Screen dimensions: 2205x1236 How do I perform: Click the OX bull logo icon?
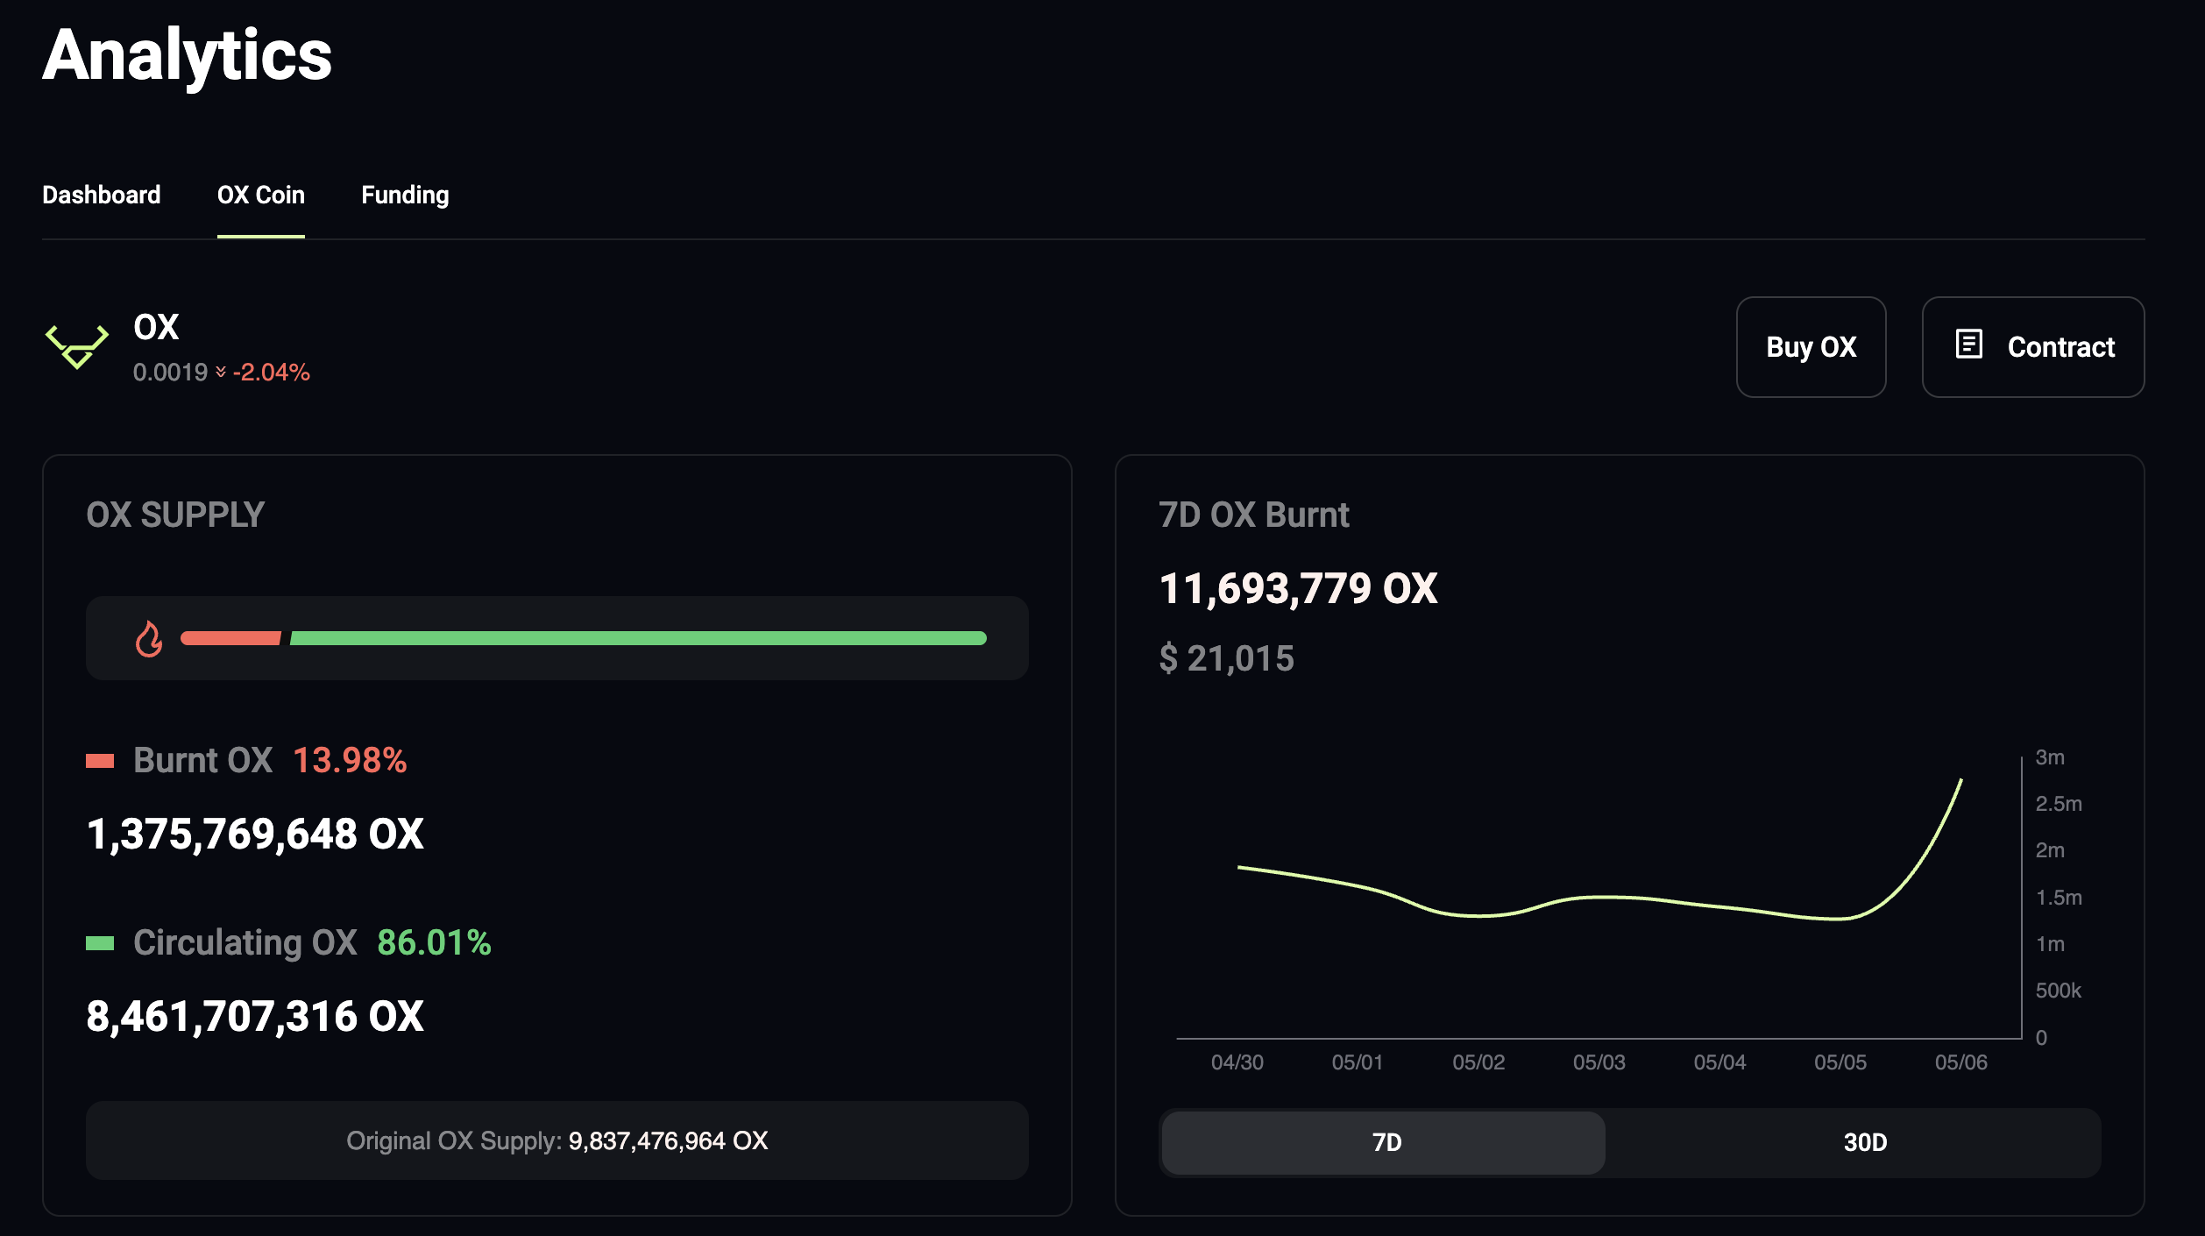tap(77, 347)
